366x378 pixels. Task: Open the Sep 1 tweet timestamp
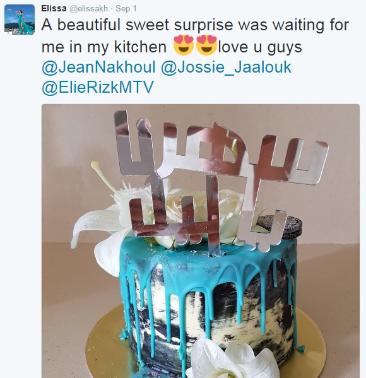pyautogui.click(x=126, y=9)
